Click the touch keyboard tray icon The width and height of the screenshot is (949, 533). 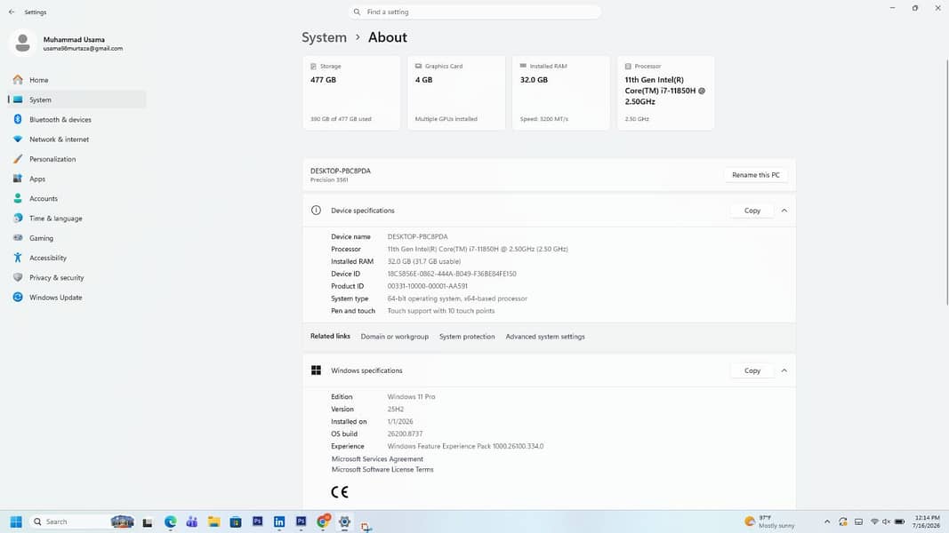tap(858, 521)
